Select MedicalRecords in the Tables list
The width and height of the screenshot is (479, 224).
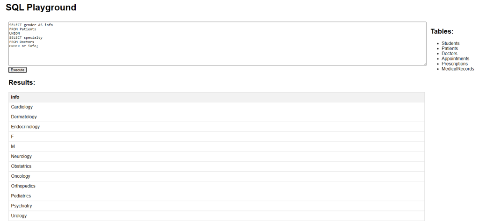click(457, 69)
